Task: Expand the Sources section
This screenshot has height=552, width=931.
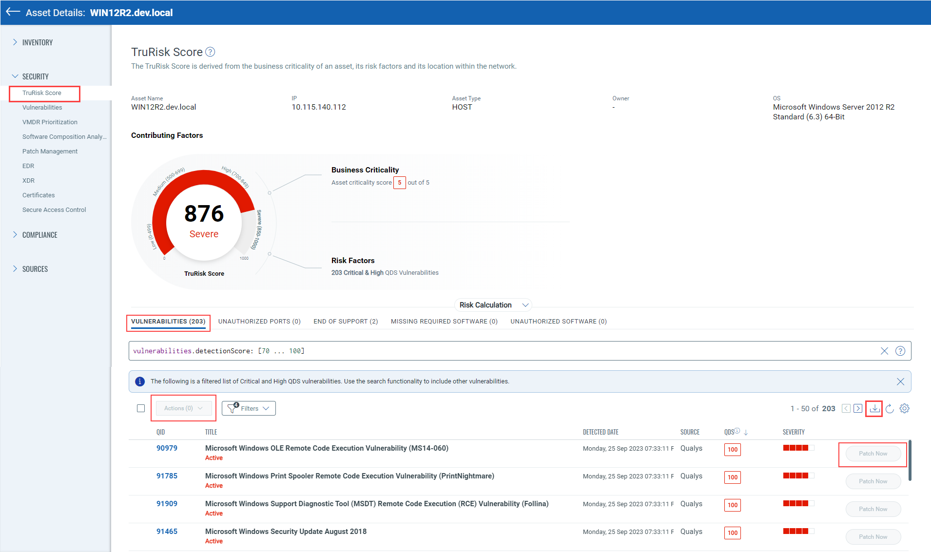Action: coord(30,269)
